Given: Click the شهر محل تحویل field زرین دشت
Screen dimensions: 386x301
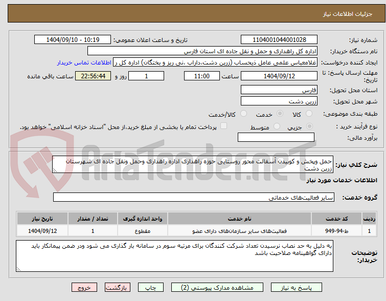Looking at the screenshot, I should pyautogui.click(x=279, y=101).
